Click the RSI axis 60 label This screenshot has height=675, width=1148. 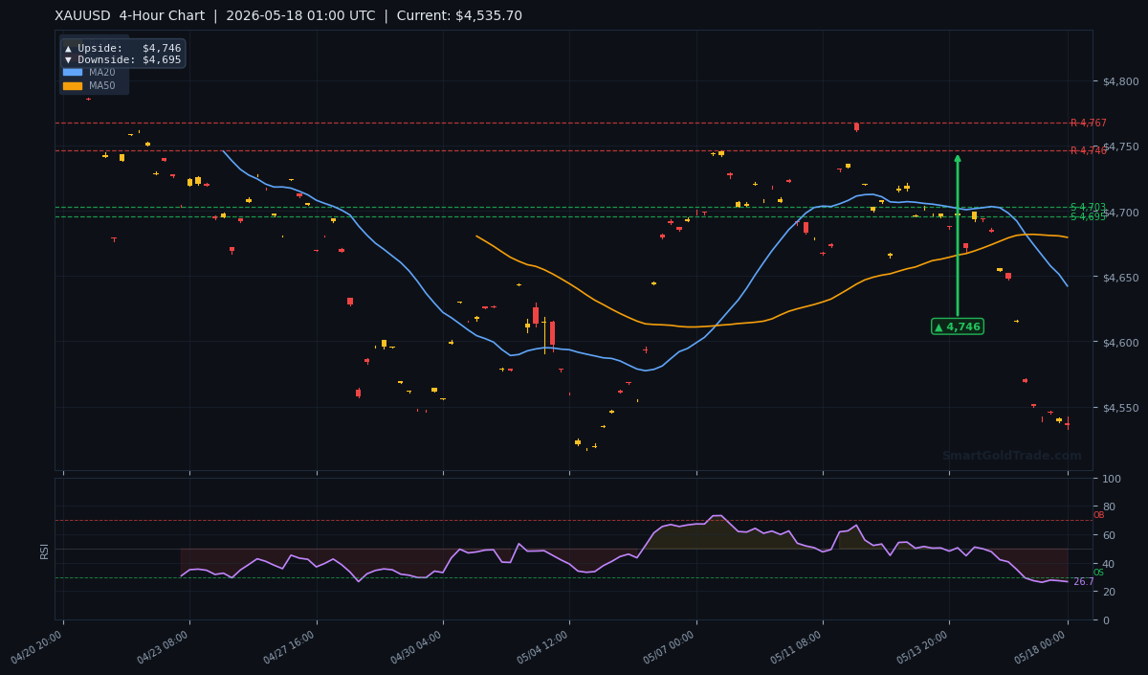[x=1109, y=535]
